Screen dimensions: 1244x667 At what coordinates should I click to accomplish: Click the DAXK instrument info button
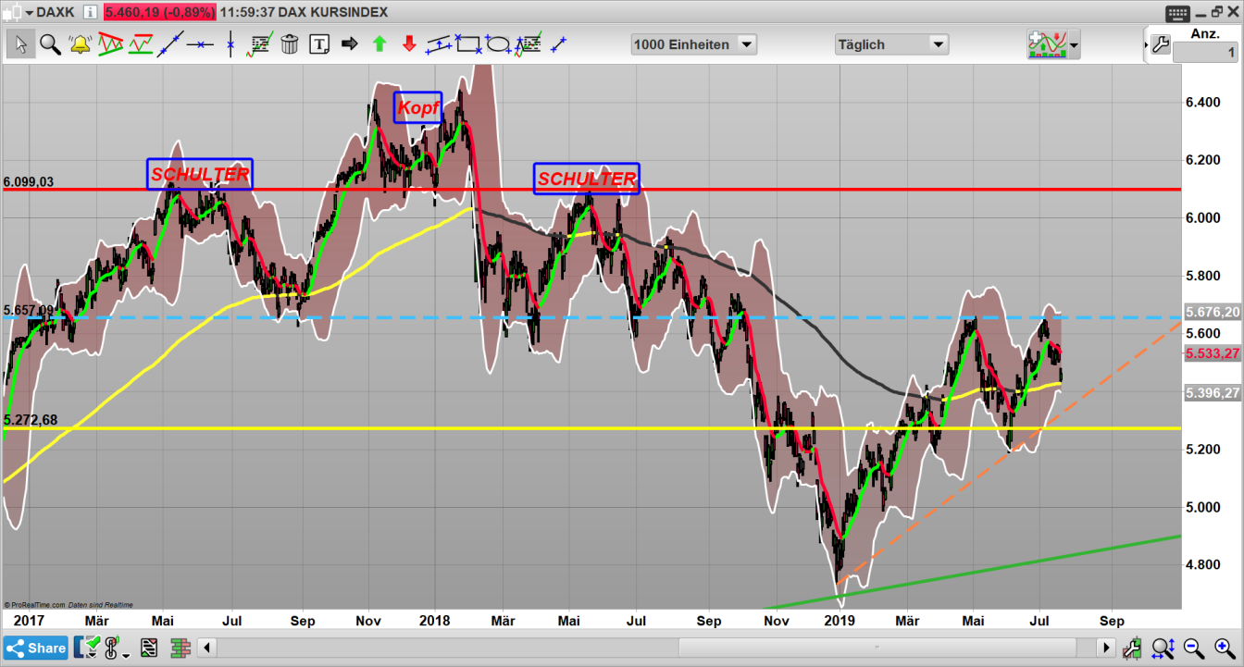(x=88, y=12)
